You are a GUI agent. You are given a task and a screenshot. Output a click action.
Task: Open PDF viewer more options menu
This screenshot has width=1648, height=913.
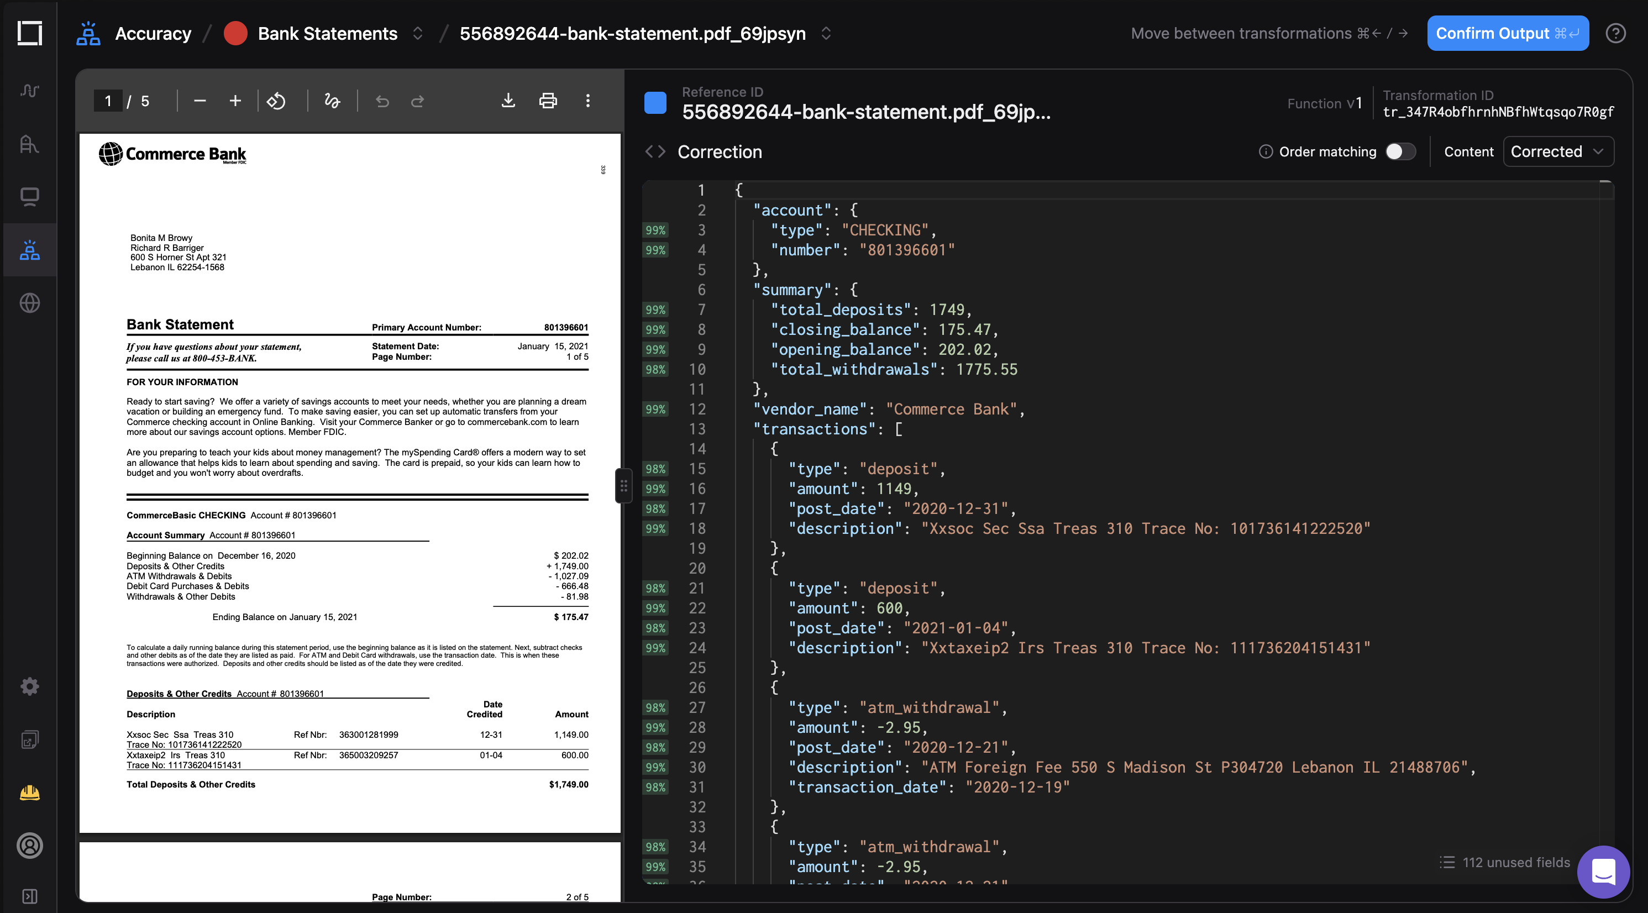(x=587, y=101)
